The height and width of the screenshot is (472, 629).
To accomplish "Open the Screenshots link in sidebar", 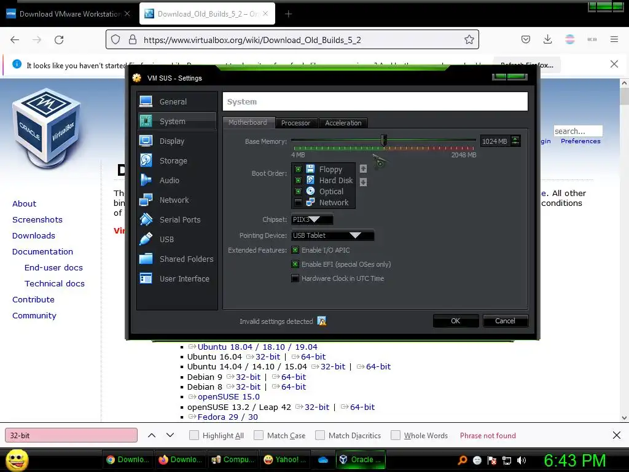I will (37, 219).
